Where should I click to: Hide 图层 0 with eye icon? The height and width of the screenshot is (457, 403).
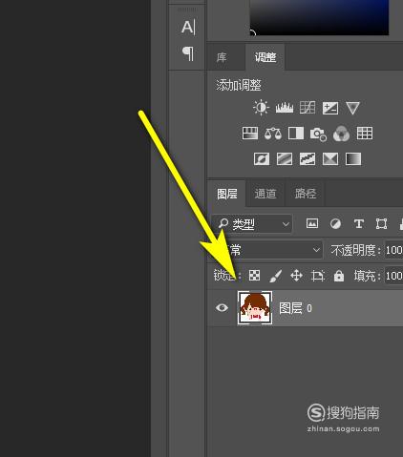[x=222, y=308]
